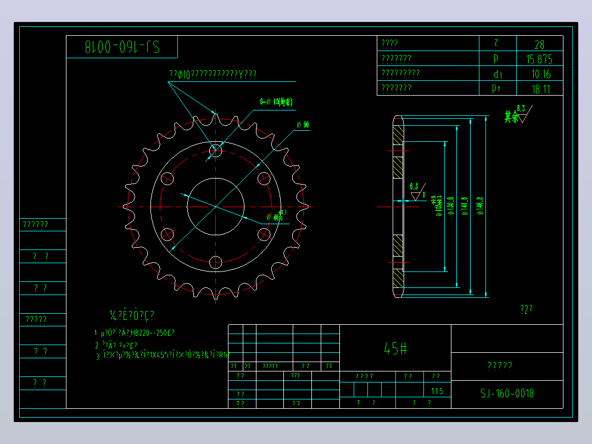Viewport: 592px width, 444px height.
Task: Select the 6-ø10 hole callout label
Action: (x=276, y=102)
